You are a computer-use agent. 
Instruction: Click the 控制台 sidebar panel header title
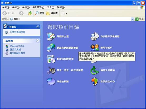[x=13, y=27]
